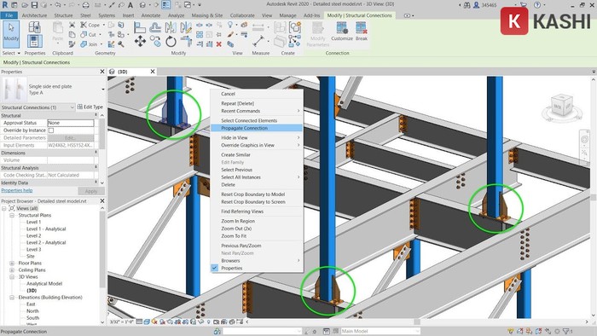
Task: Click the Properties palette icon in ribbon
Action: [x=34, y=41]
